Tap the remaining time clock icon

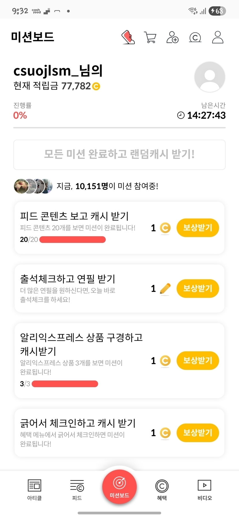(181, 116)
